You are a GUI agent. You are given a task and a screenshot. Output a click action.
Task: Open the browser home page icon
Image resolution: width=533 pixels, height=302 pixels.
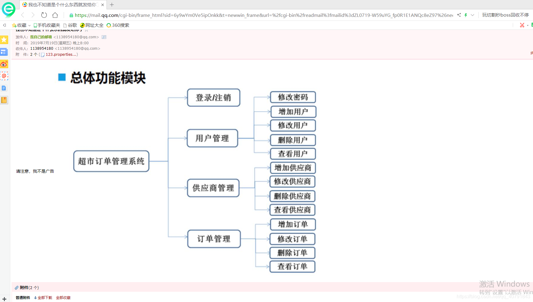click(x=55, y=15)
